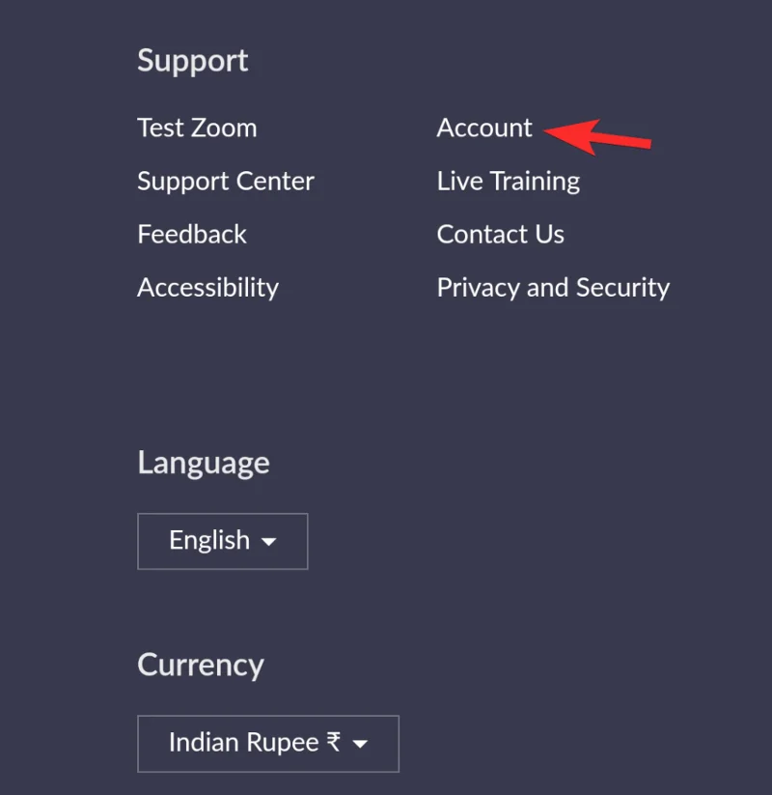Click the Support section heading
Viewport: 772px width, 795px height.
pyautogui.click(x=193, y=60)
